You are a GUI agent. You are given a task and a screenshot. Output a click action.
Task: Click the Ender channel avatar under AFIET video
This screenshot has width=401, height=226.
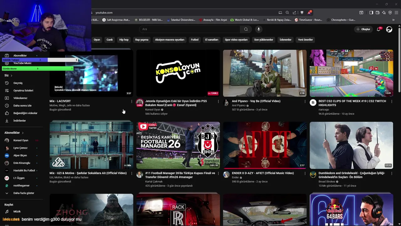tap(226, 175)
